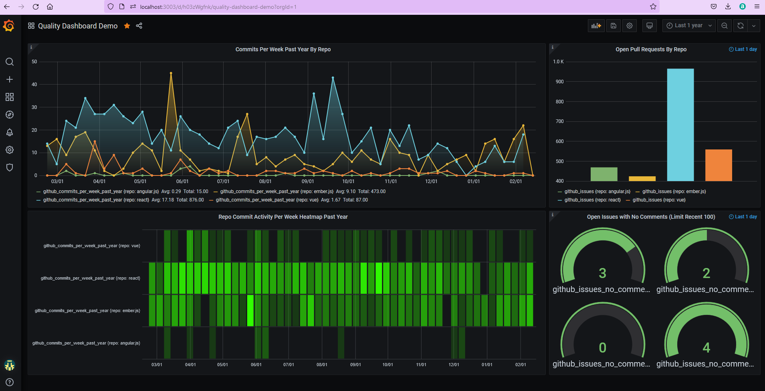Zoom out time range with magnifier icon
The height and width of the screenshot is (391, 765).
(x=725, y=26)
